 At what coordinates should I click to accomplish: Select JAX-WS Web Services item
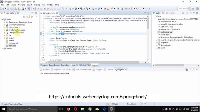tap(17, 25)
